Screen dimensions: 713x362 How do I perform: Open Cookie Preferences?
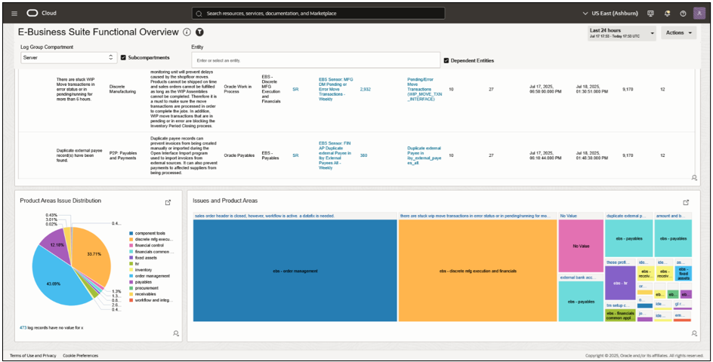pyautogui.click(x=81, y=355)
